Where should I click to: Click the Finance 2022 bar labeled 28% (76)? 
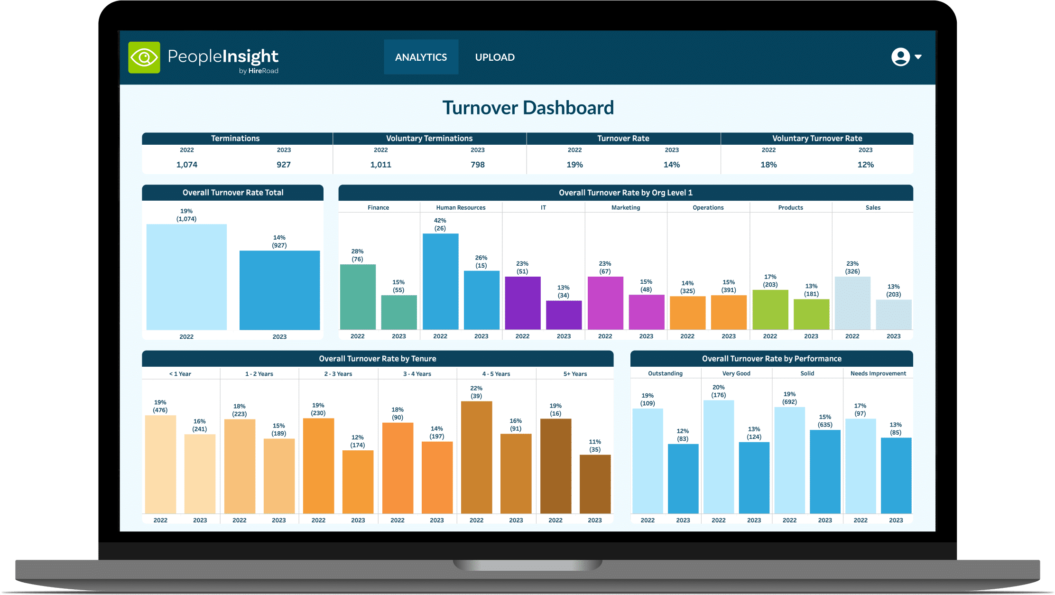tap(358, 297)
